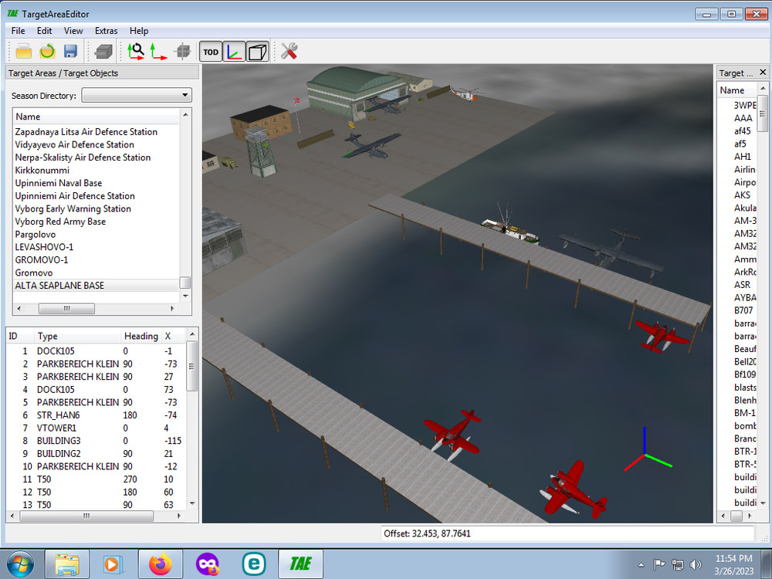This screenshot has height=579, width=772.
Task: Open File Explorer from the taskbar
Action: point(67,564)
